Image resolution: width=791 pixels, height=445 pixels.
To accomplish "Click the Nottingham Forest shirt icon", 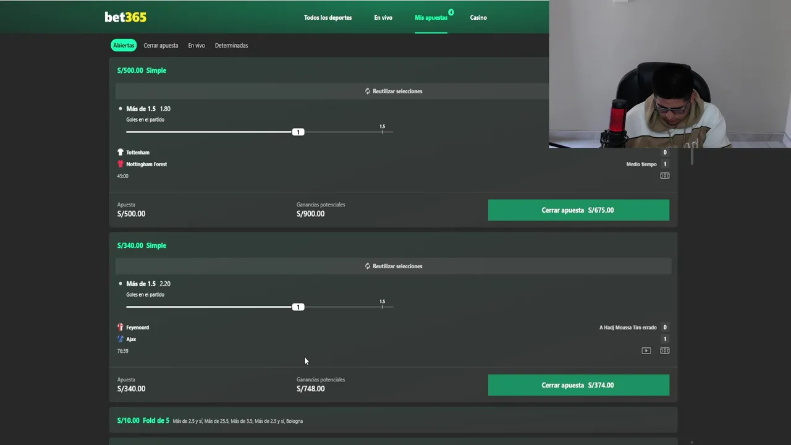I will 121,164.
